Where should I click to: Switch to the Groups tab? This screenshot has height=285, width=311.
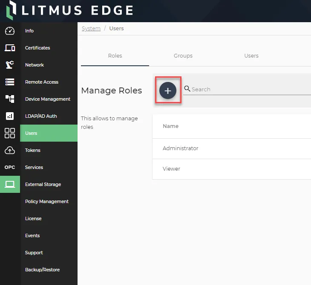point(183,56)
